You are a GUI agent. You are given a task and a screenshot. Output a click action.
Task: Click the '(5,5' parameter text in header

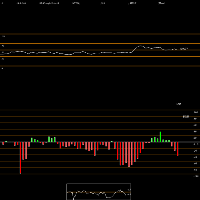pyautogui.click(x=103, y=3)
